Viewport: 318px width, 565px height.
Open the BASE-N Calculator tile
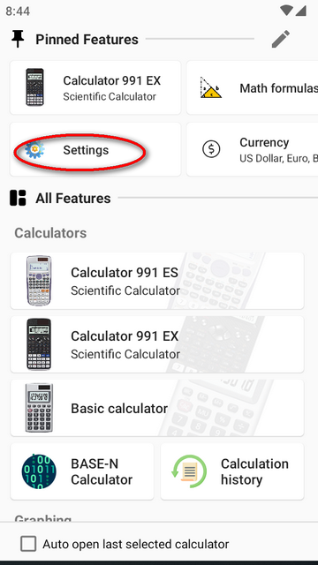coord(82,471)
